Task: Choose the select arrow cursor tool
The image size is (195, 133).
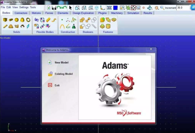Action: point(71,8)
